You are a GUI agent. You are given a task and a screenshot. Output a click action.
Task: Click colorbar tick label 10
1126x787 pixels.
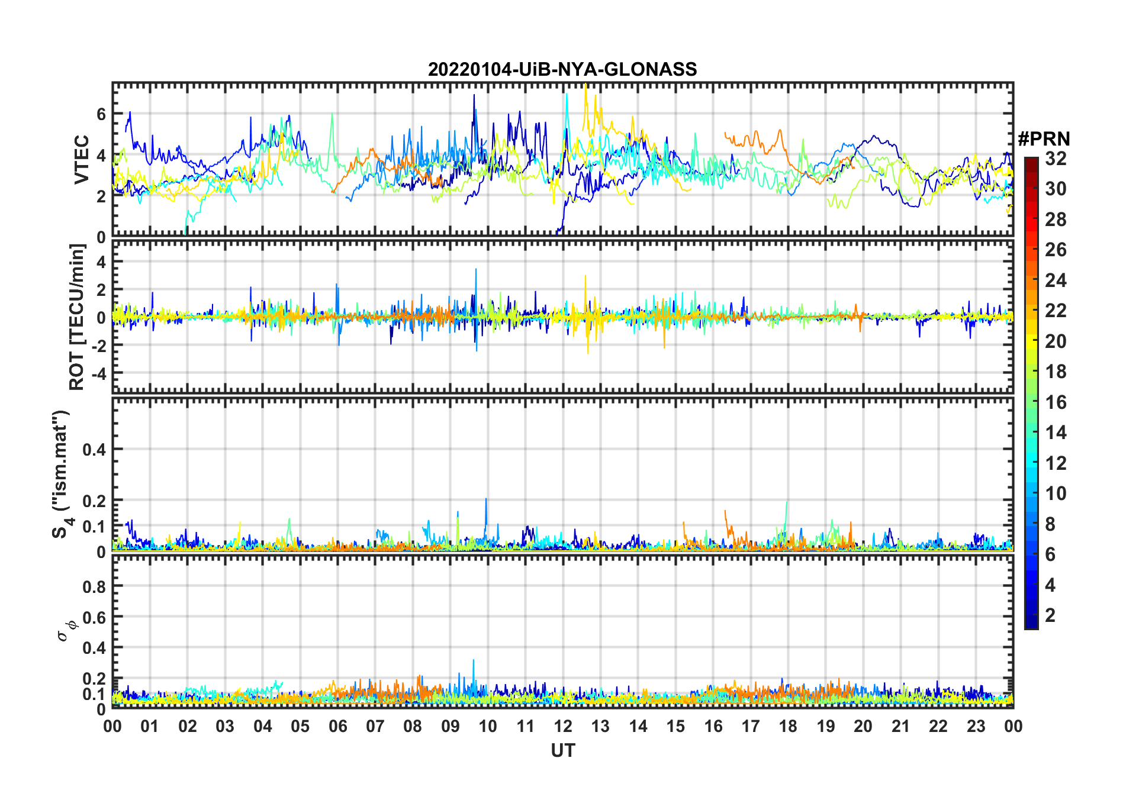[x=1056, y=494]
